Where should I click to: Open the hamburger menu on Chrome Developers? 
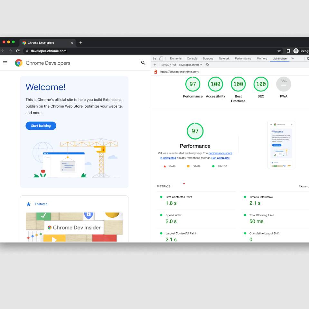[5, 63]
